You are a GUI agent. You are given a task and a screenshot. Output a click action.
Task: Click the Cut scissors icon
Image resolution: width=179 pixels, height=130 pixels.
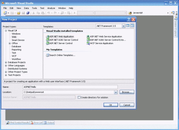33,13
